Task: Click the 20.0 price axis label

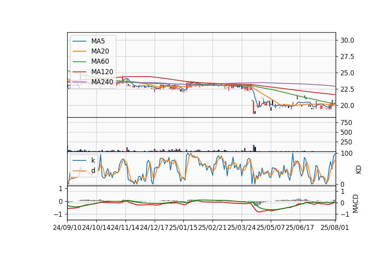Action: click(x=347, y=106)
